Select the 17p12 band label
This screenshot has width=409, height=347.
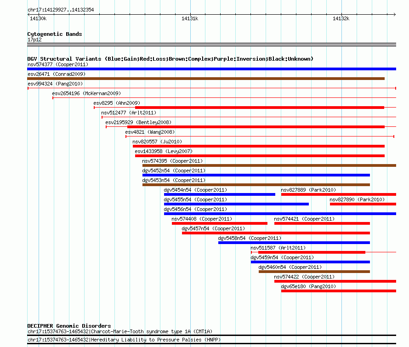tap(34, 40)
